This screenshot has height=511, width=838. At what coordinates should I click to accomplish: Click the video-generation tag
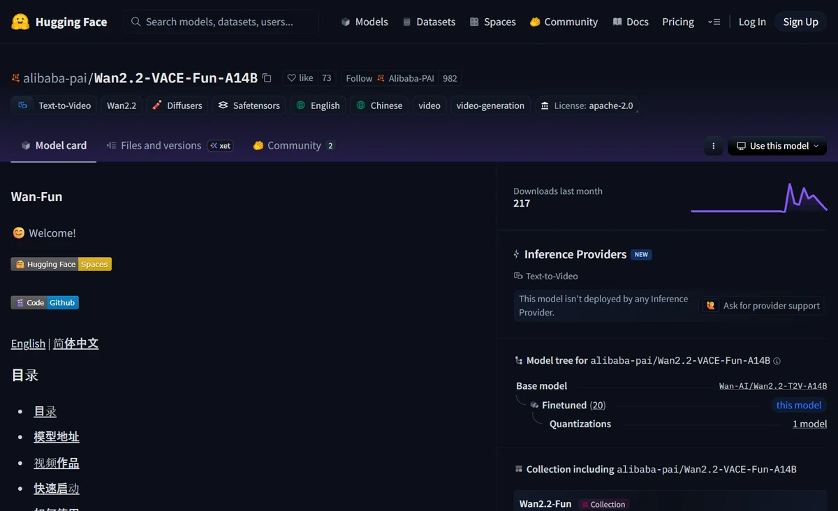click(490, 105)
